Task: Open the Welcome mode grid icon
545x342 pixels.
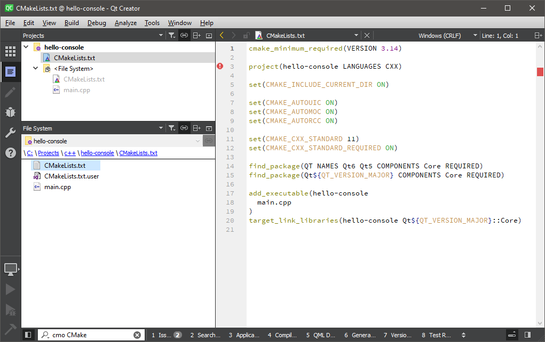Action: pos(10,51)
